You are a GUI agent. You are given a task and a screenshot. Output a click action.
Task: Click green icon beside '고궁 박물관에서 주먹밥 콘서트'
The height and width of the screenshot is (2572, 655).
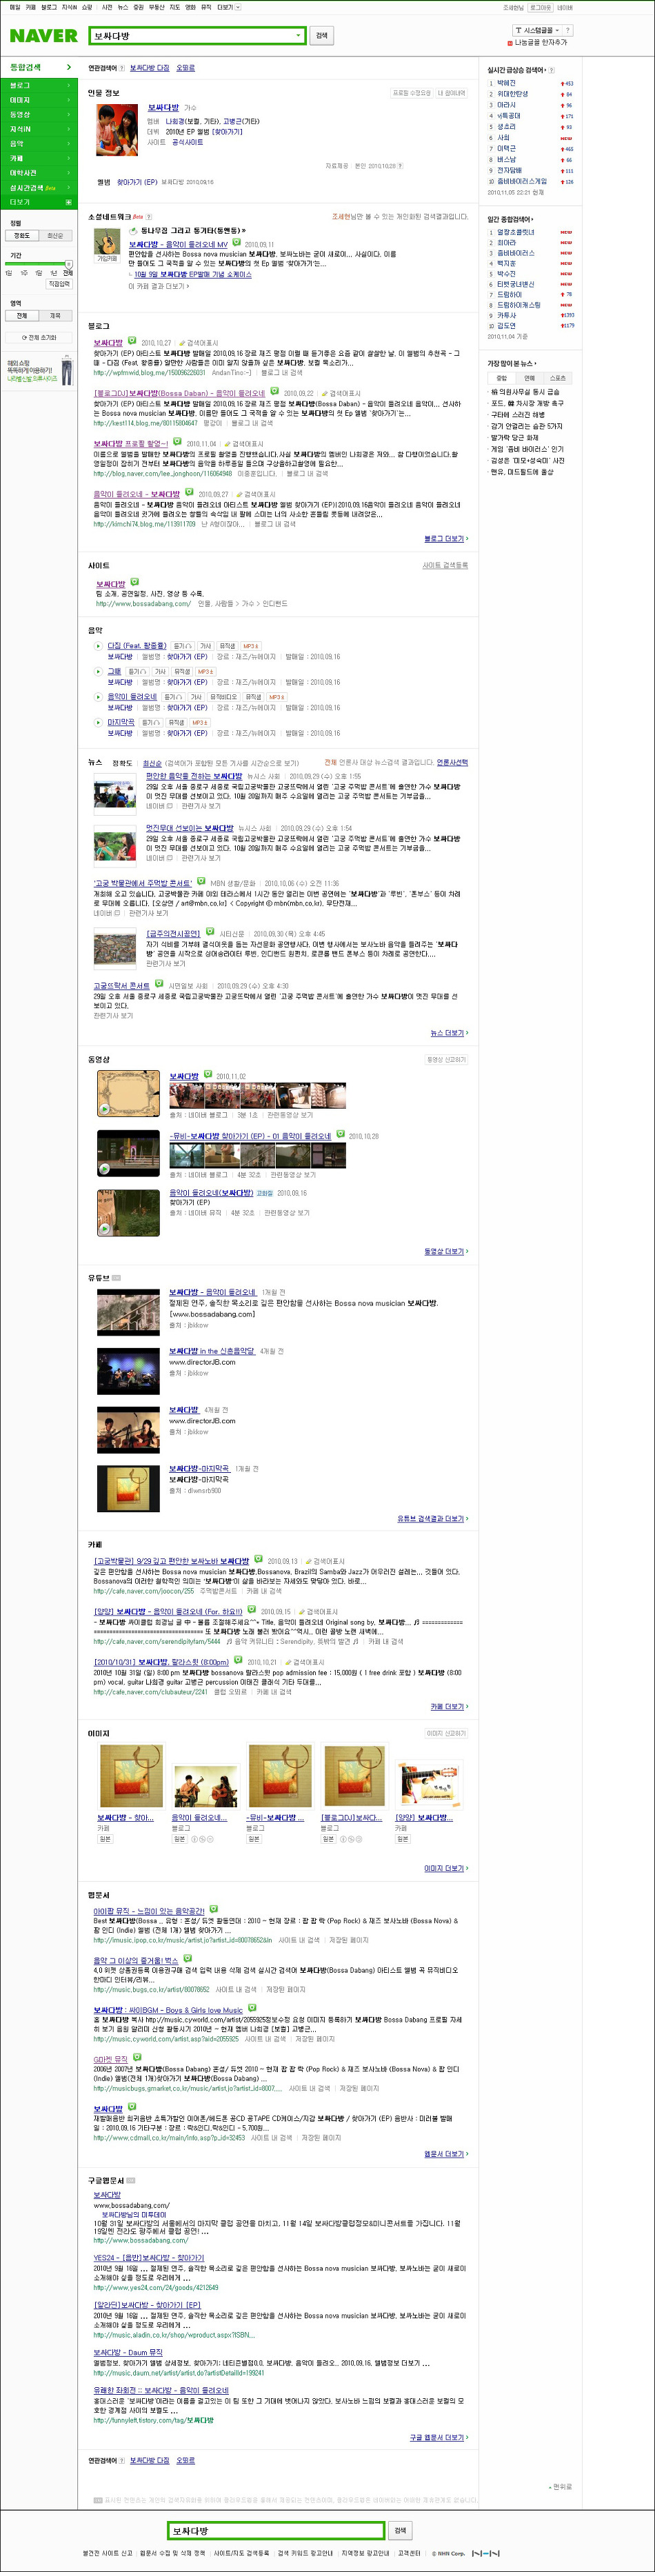pos(202,883)
